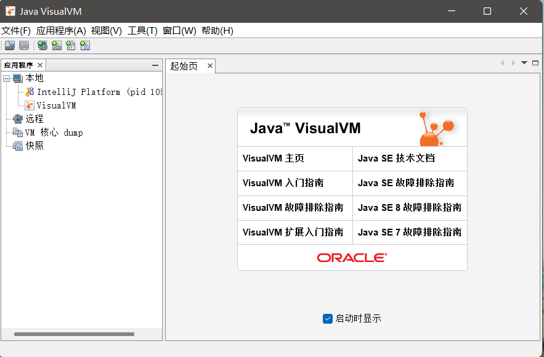Image resolution: width=544 pixels, height=357 pixels.
Task: Select the 远程 tree node label
Action: coord(35,119)
